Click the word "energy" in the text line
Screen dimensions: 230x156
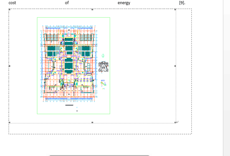click(124, 3)
